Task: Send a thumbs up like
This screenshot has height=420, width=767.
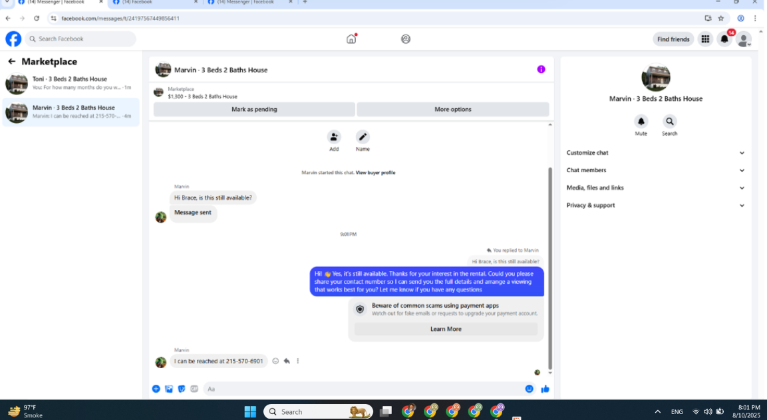Action: pos(545,389)
